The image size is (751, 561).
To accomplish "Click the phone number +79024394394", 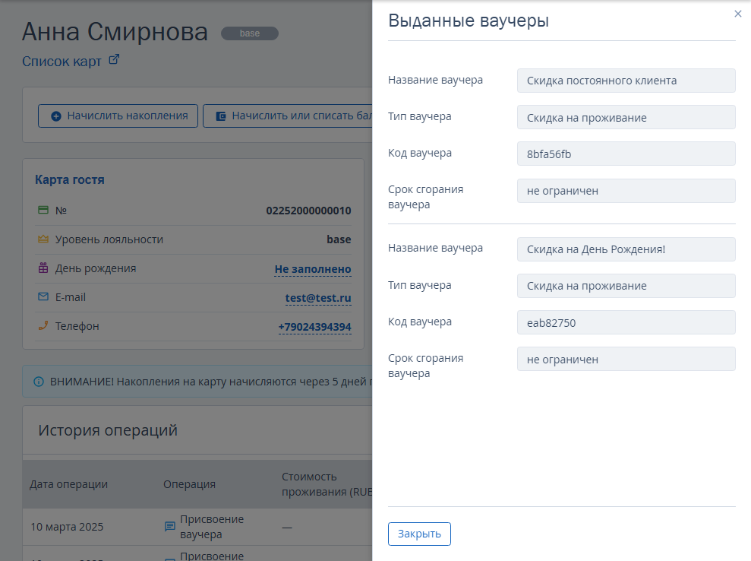I will pos(314,327).
